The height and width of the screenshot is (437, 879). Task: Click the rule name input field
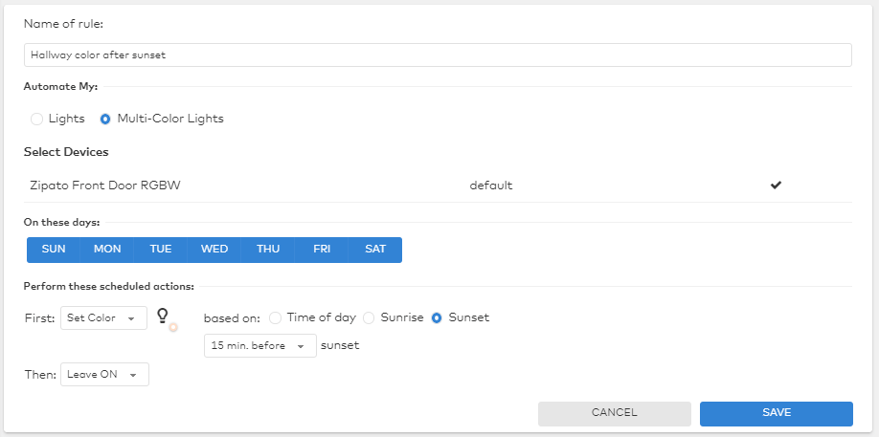click(x=438, y=55)
